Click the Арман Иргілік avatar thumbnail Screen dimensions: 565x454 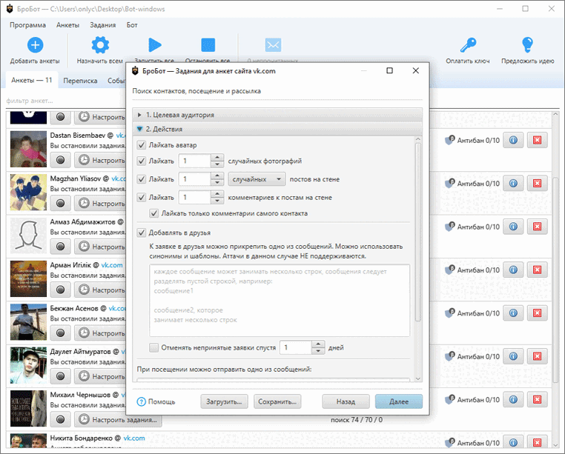(28, 278)
